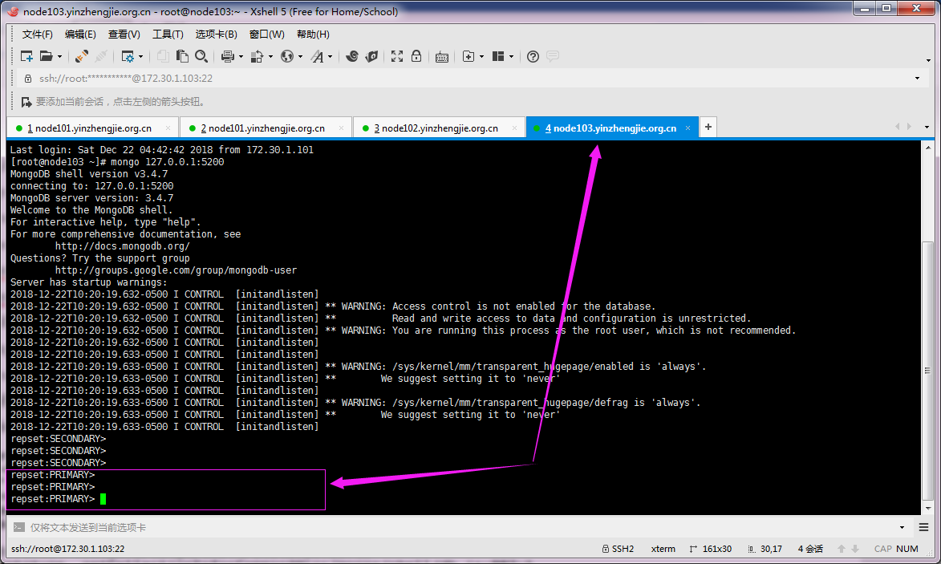Image resolution: width=941 pixels, height=564 pixels.
Task: Open the 窗口(W) menu
Action: pos(267,34)
